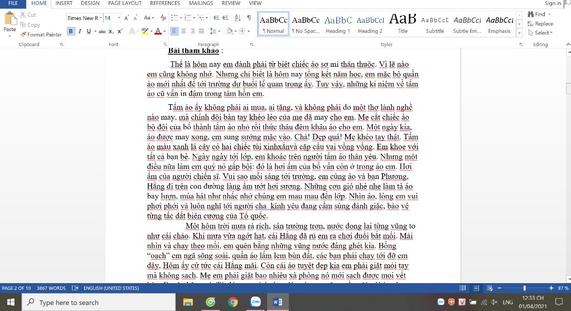Toggle show paragraph marks
The height and width of the screenshot is (311, 571).
[249, 18]
